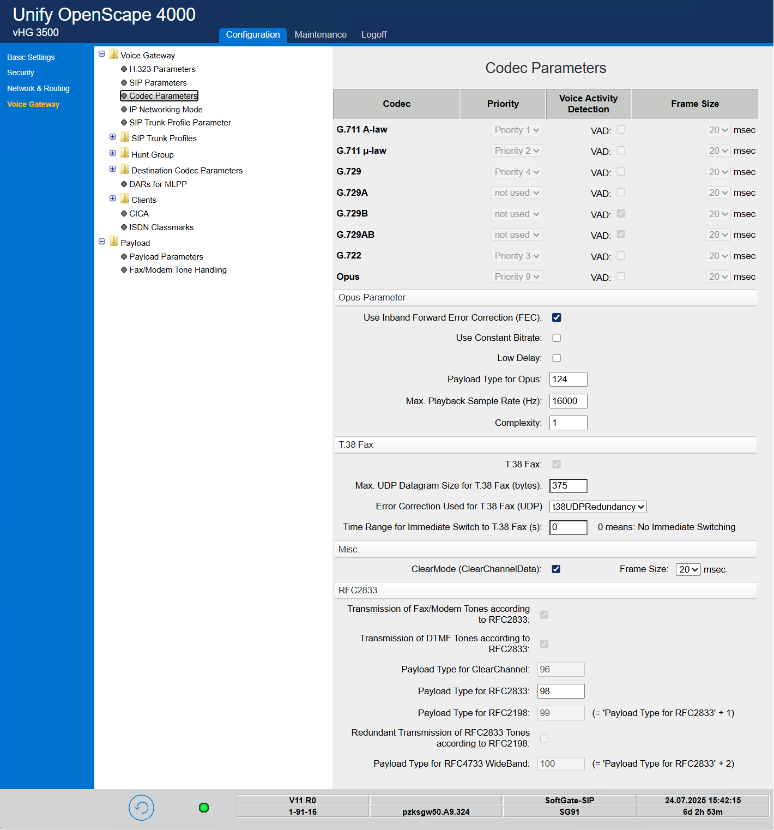
Task: Open the Fax/Modem Tone Handling page
Action: pos(178,269)
